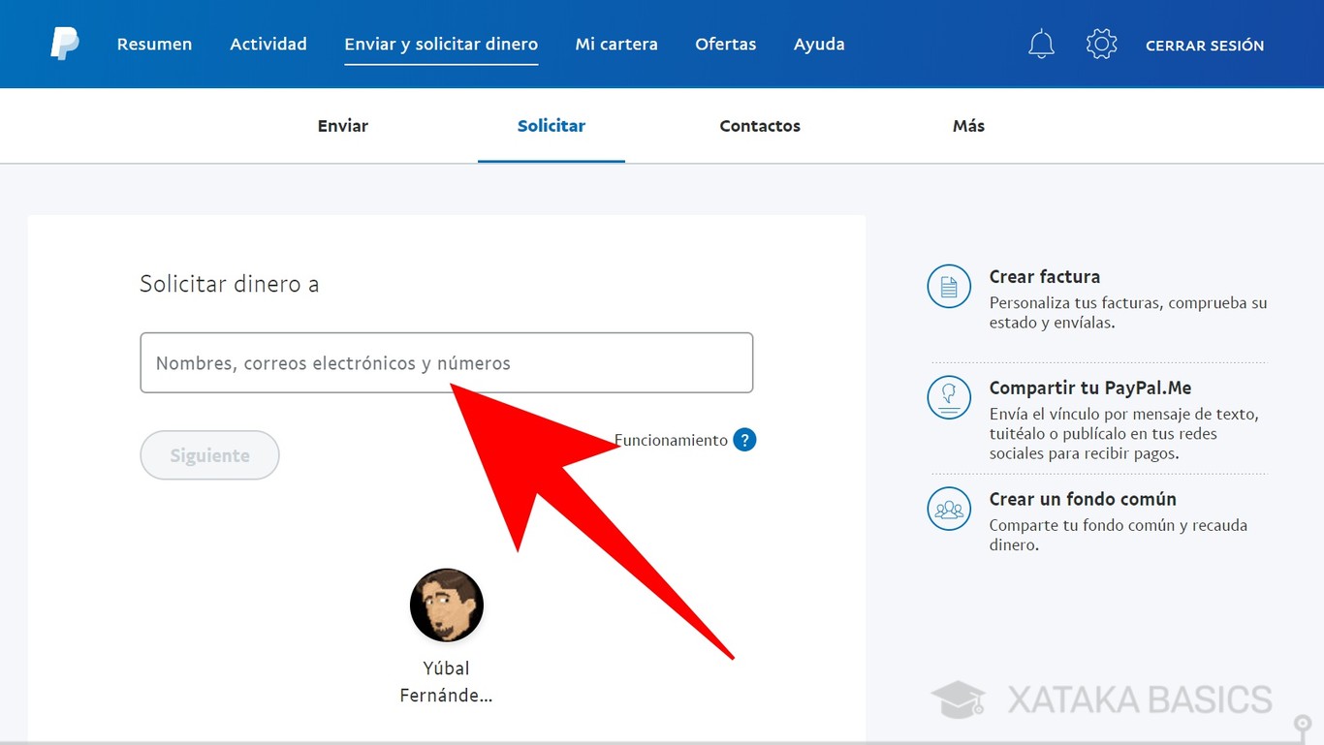The width and height of the screenshot is (1324, 745).
Task: Click the fondo común group icon
Action: [949, 509]
